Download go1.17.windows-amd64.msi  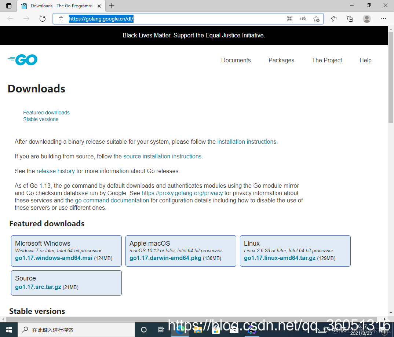pyautogui.click(x=54, y=258)
